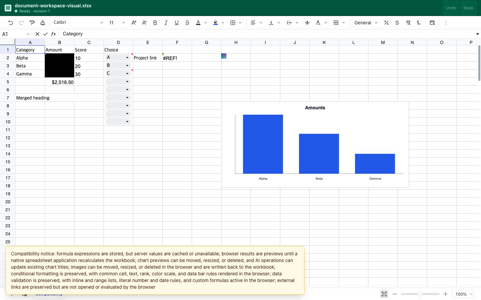Clear formatting with the eraser brush icon
481x300 pixels.
(x=43, y=23)
